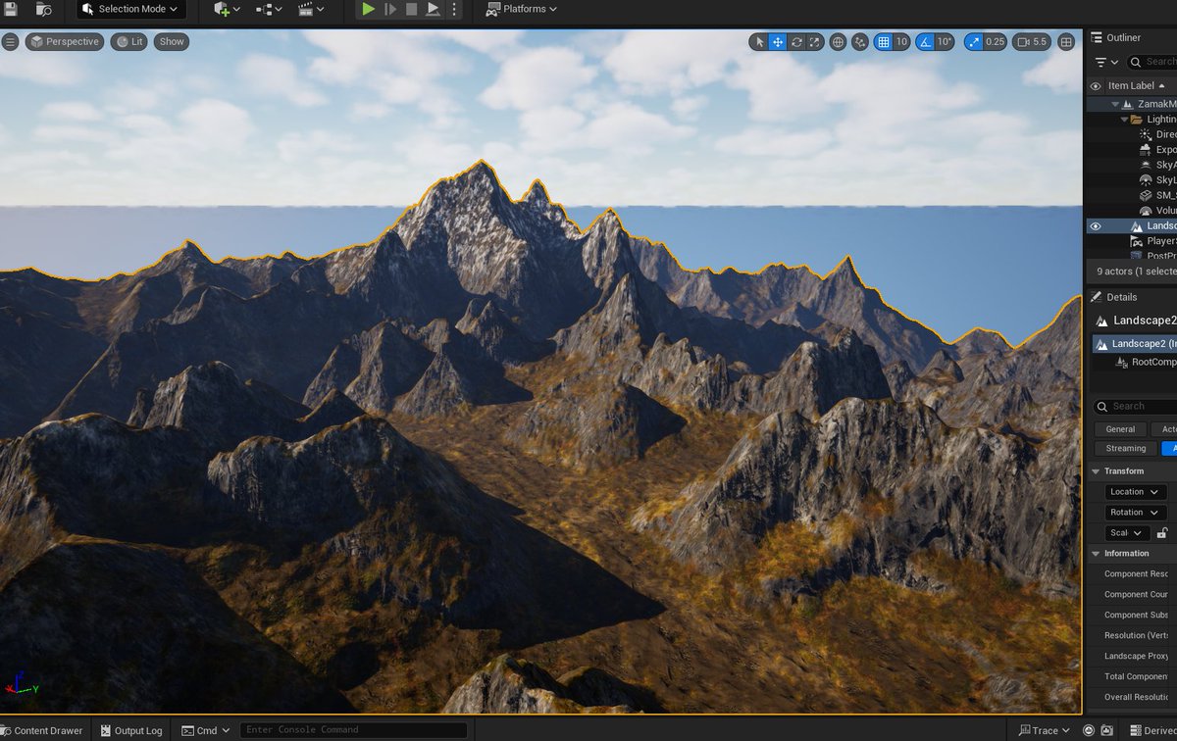Screen dimensions: 1177x741
Task: Play the level with the green button
Action: [x=368, y=9]
